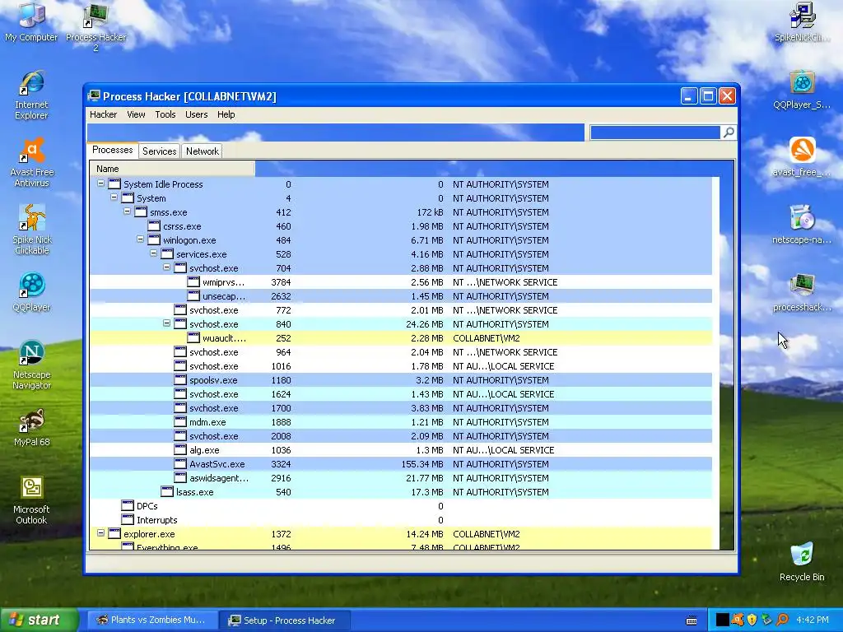The image size is (843, 632).
Task: Select unsecap... process row
Action: [401, 296]
